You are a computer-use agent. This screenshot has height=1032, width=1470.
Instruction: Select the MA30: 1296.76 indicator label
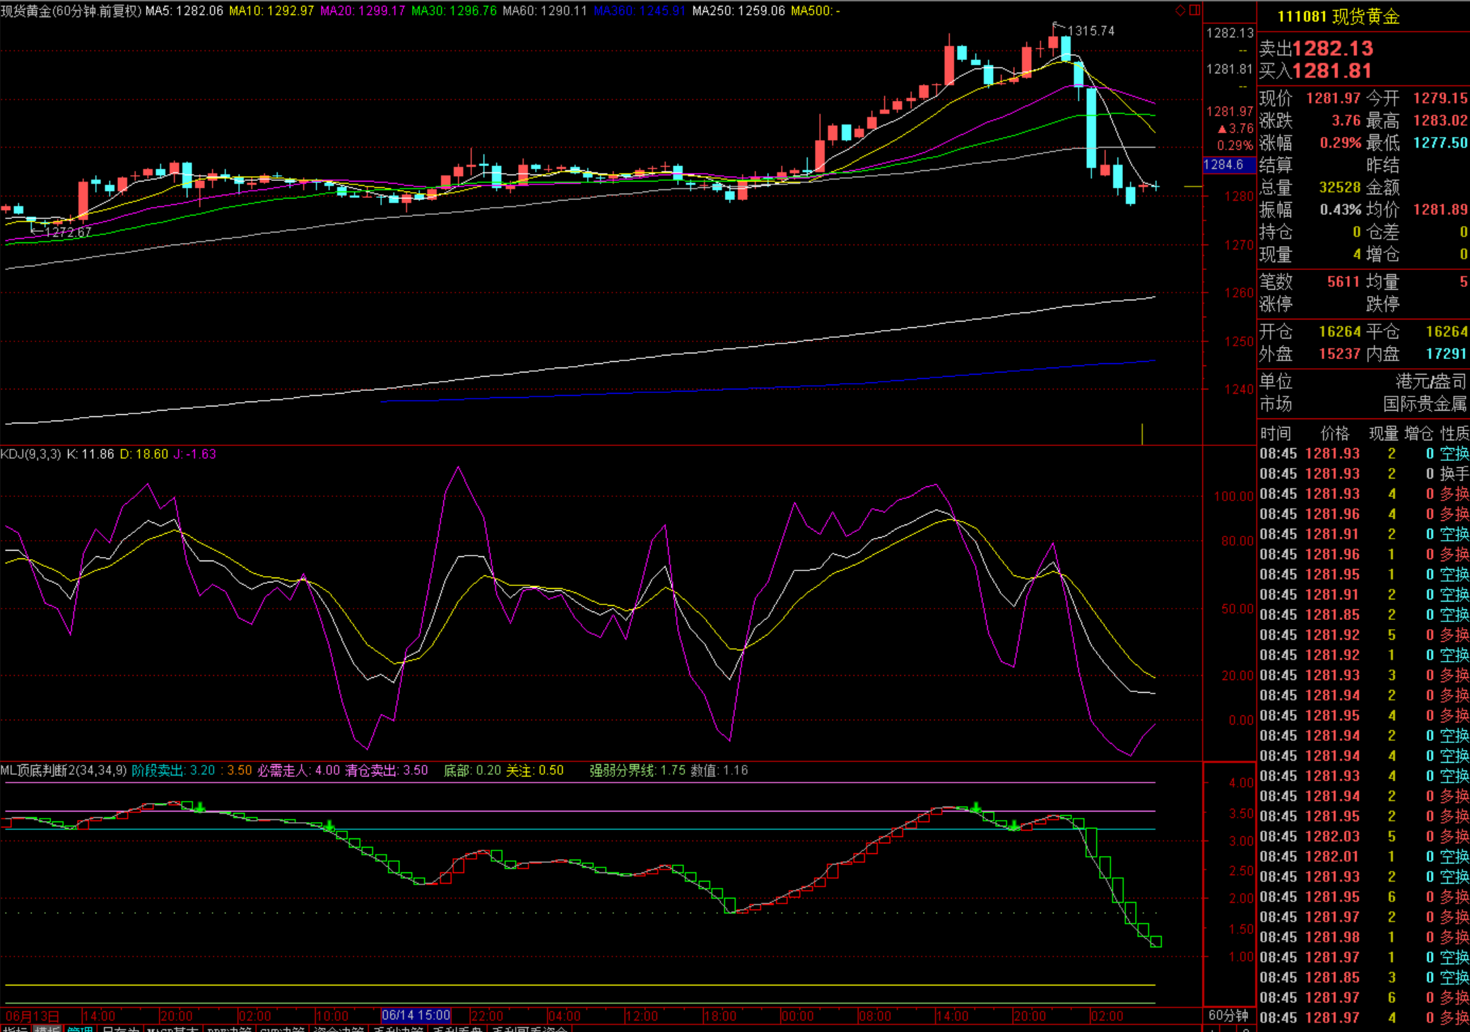point(454,11)
